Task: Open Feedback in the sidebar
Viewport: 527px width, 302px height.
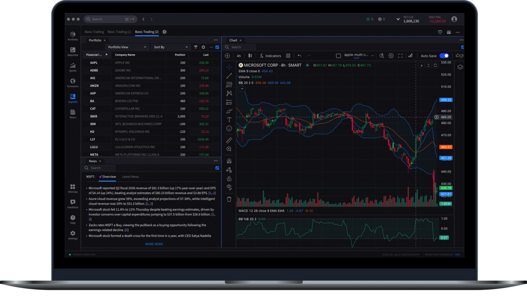Action: coord(73,204)
